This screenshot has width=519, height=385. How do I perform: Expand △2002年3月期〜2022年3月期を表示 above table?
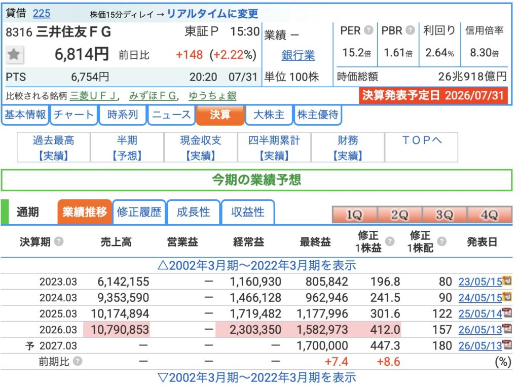(256, 265)
